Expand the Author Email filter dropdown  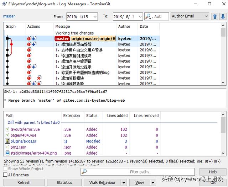(x=206, y=16)
